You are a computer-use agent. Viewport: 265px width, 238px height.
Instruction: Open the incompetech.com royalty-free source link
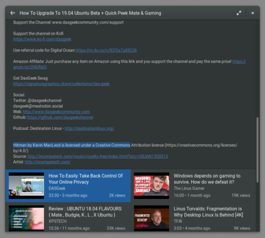[x=98, y=156]
